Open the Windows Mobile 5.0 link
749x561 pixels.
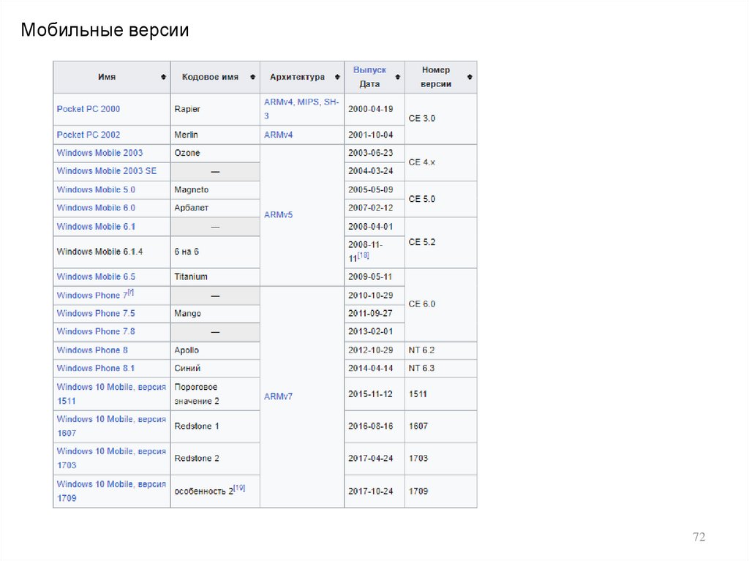point(96,189)
